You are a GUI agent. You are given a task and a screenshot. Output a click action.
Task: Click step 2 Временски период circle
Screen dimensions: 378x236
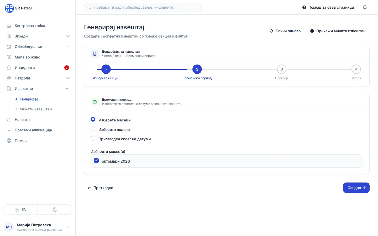coord(197,69)
